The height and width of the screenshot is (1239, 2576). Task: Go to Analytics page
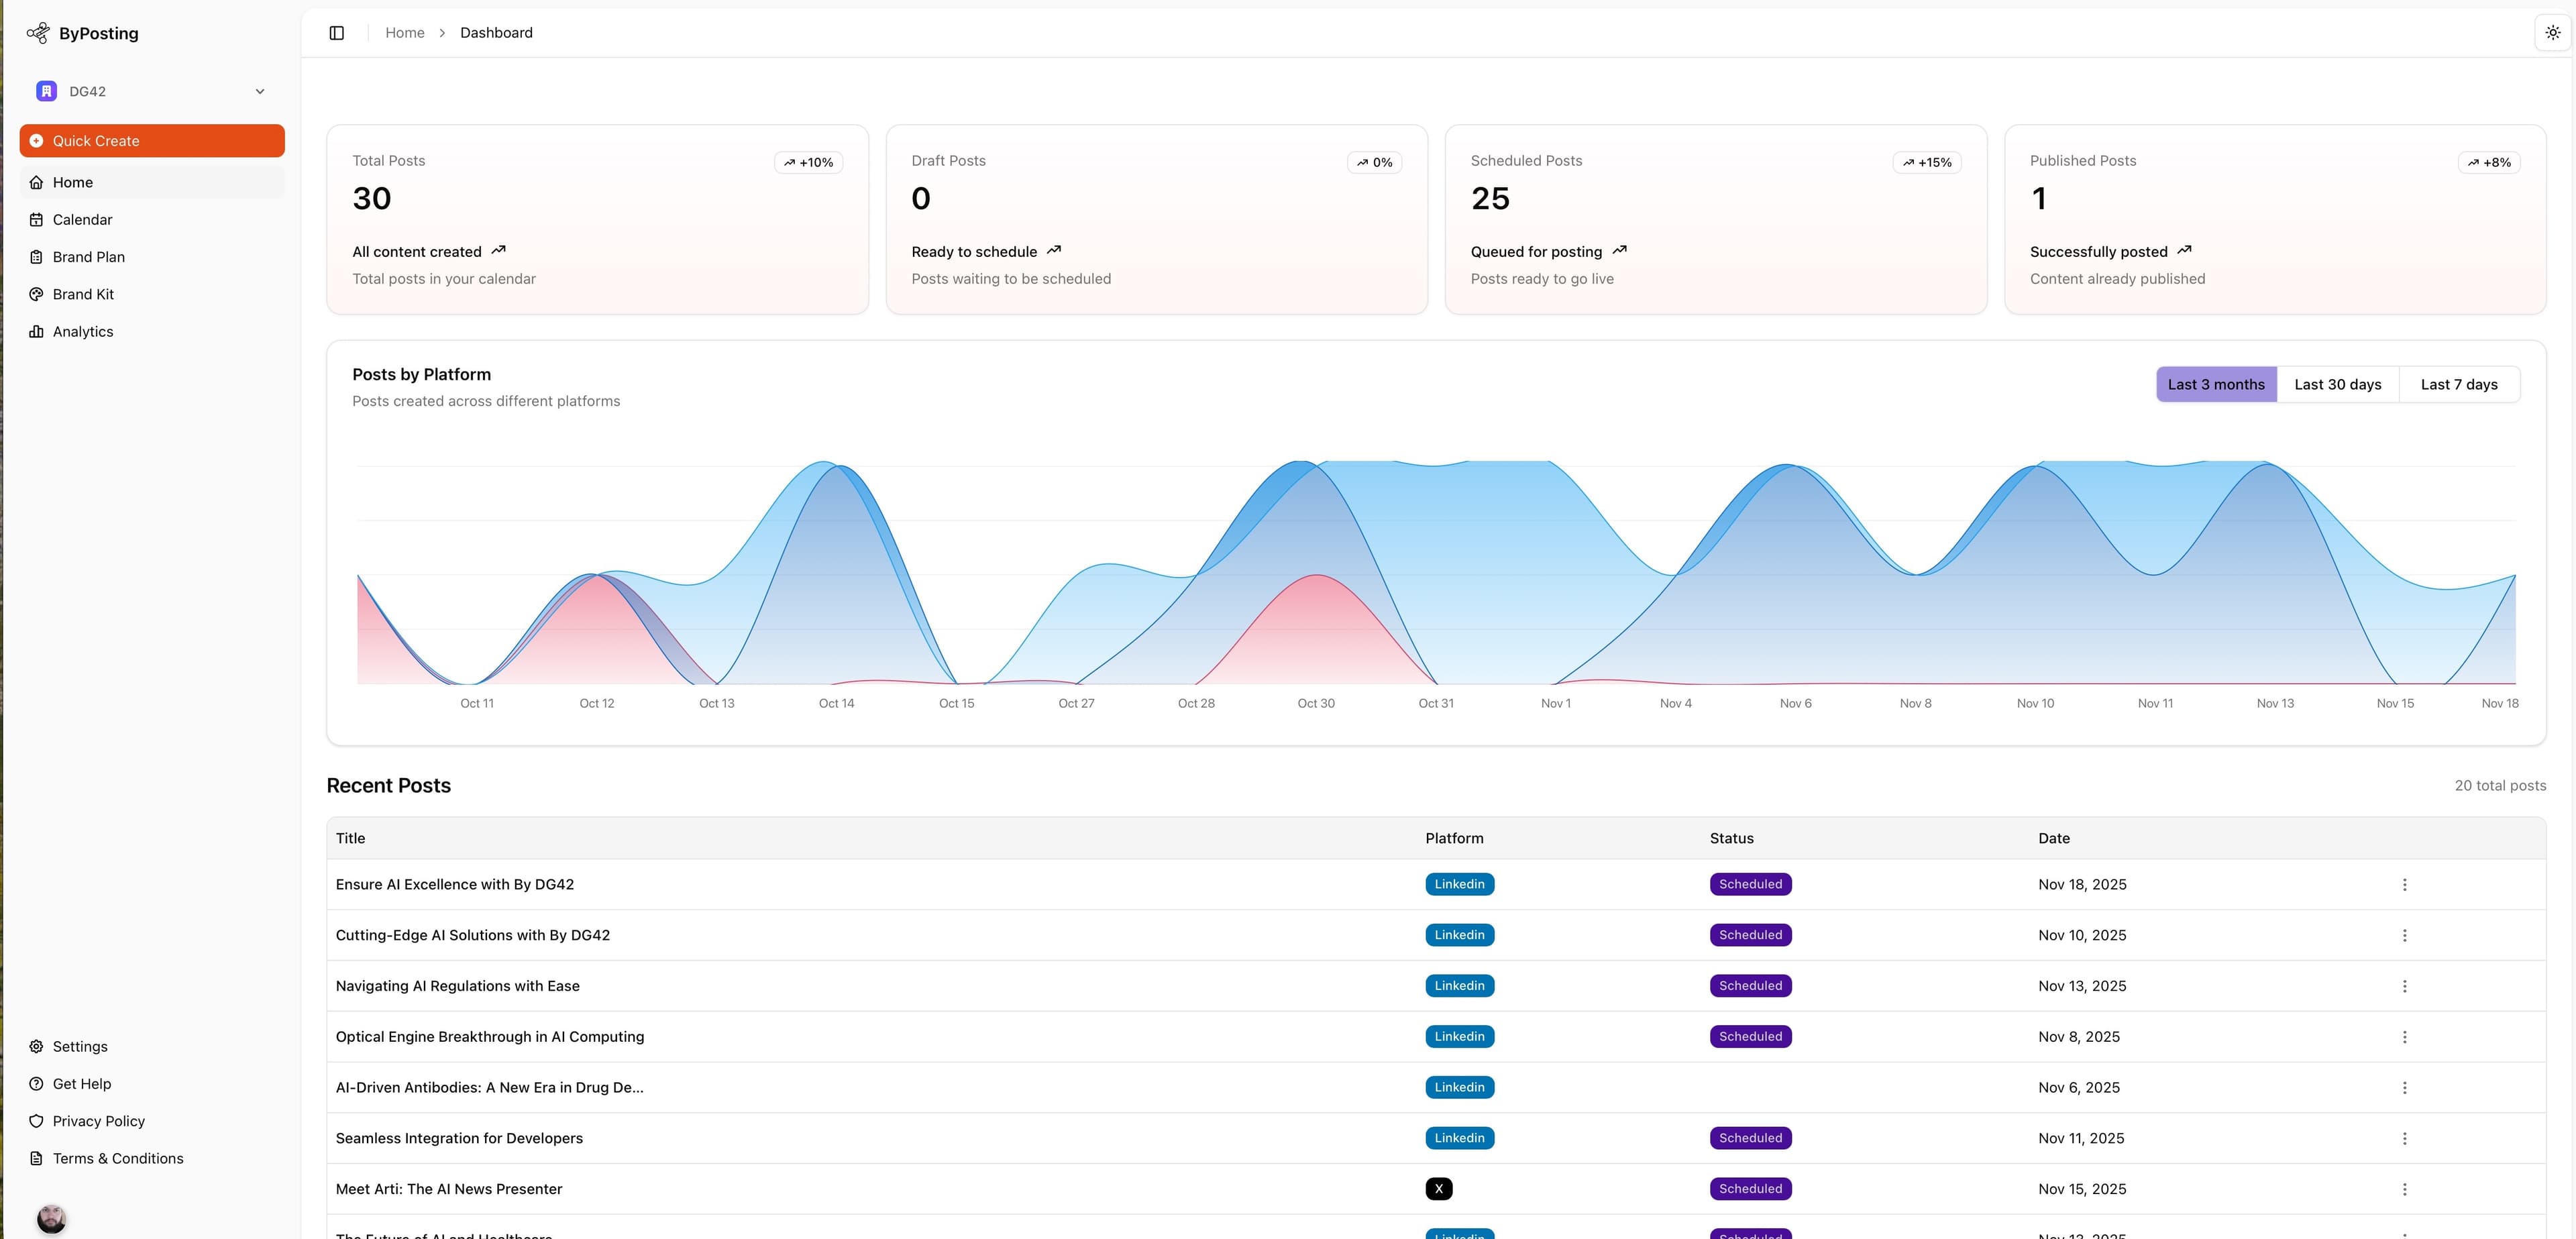click(x=82, y=332)
